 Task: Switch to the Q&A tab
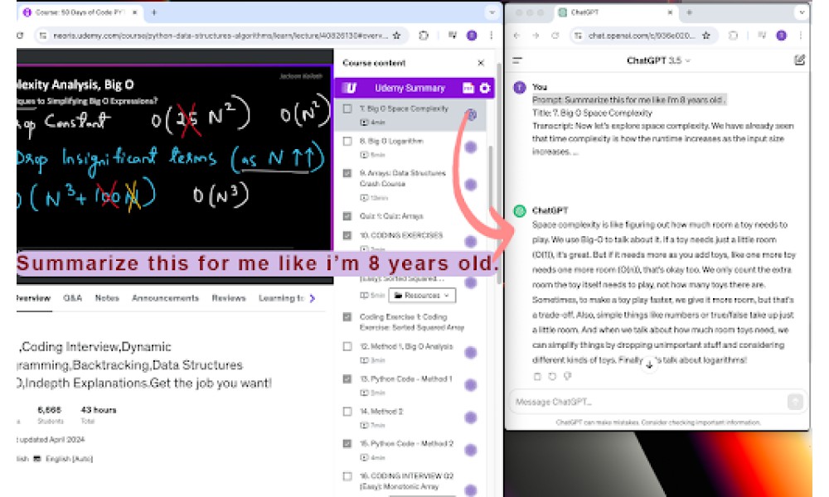click(x=72, y=298)
